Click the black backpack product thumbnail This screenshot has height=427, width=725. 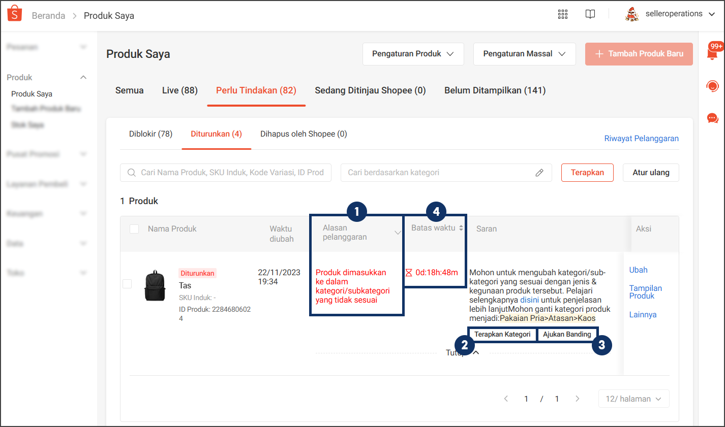[x=155, y=286]
